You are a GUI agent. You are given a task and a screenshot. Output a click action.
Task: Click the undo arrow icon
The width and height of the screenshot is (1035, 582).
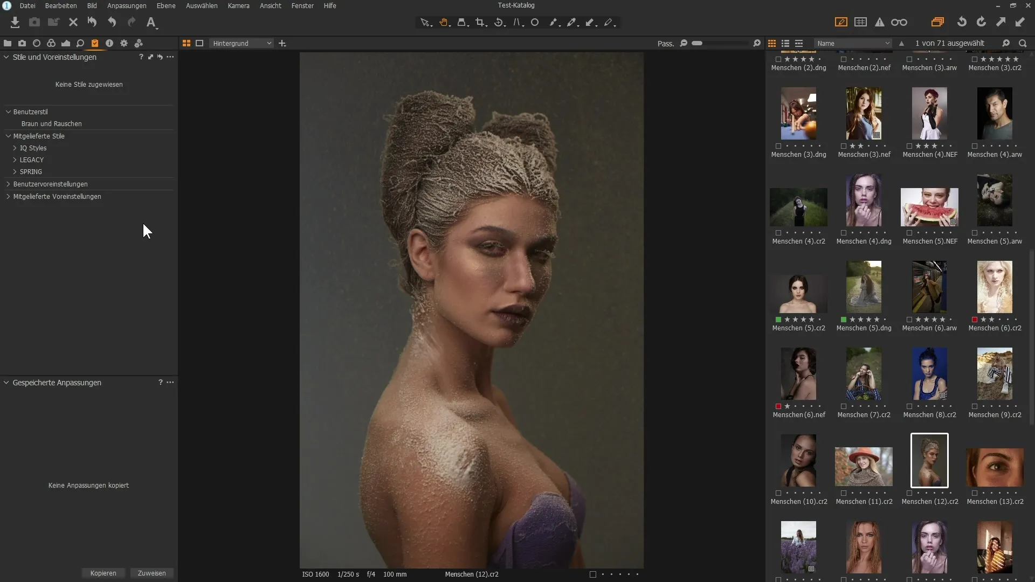pyautogui.click(x=112, y=22)
